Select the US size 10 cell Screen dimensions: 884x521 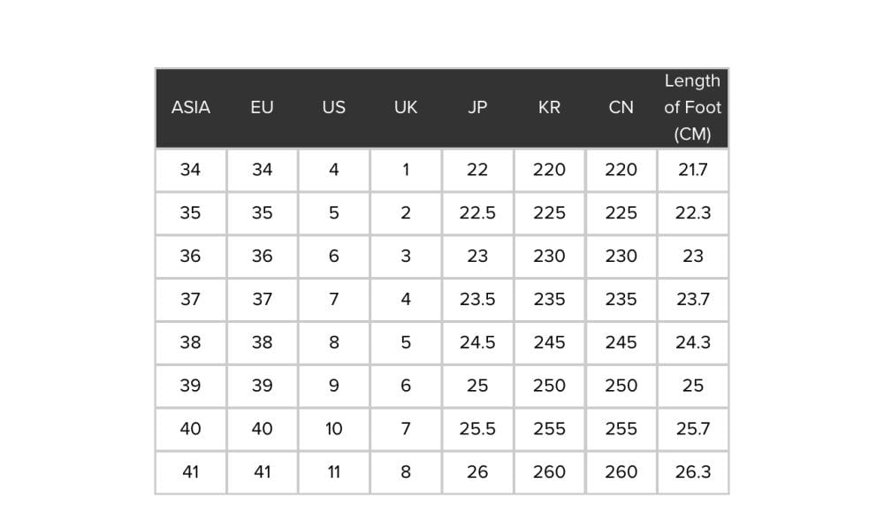[334, 429]
